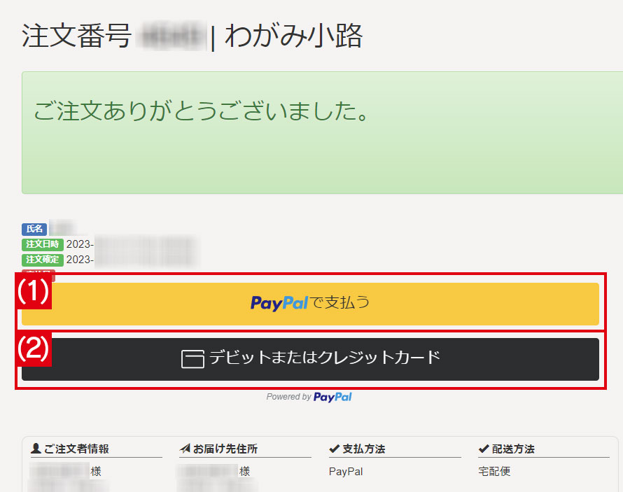Click the PayPal text under 支払方法
Viewport: 623px width, 492px height.
tap(346, 471)
